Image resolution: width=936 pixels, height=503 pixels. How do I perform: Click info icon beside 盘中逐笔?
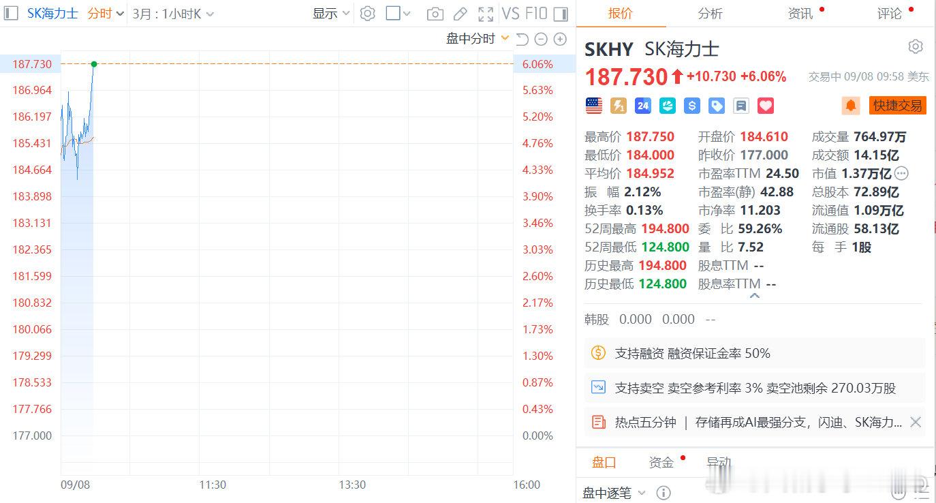tap(664, 493)
